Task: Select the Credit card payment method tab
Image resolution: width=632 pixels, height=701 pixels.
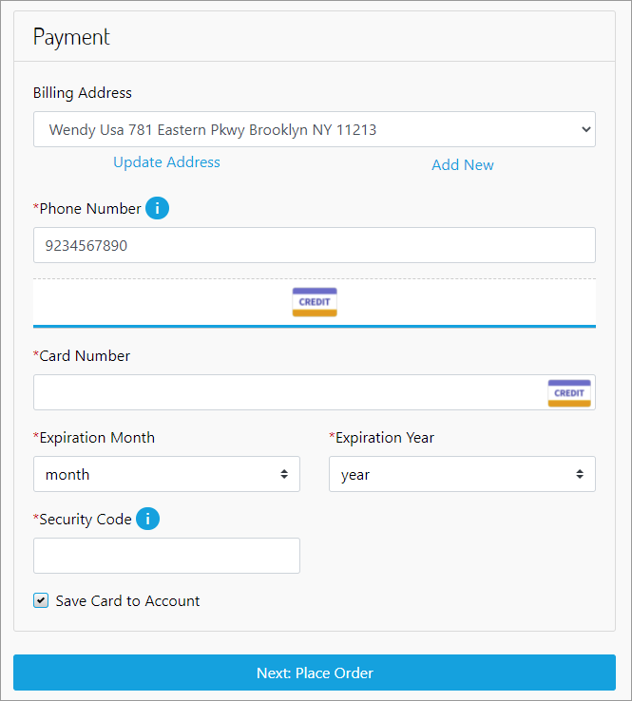Action: pos(315,302)
